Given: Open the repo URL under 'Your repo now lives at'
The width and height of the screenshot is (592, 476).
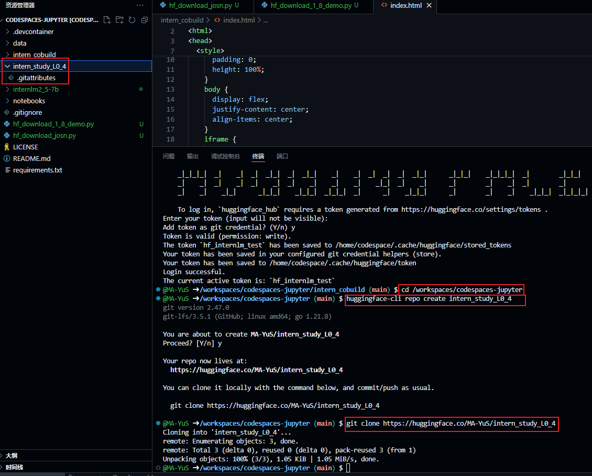Looking at the screenshot, I should coord(256,370).
